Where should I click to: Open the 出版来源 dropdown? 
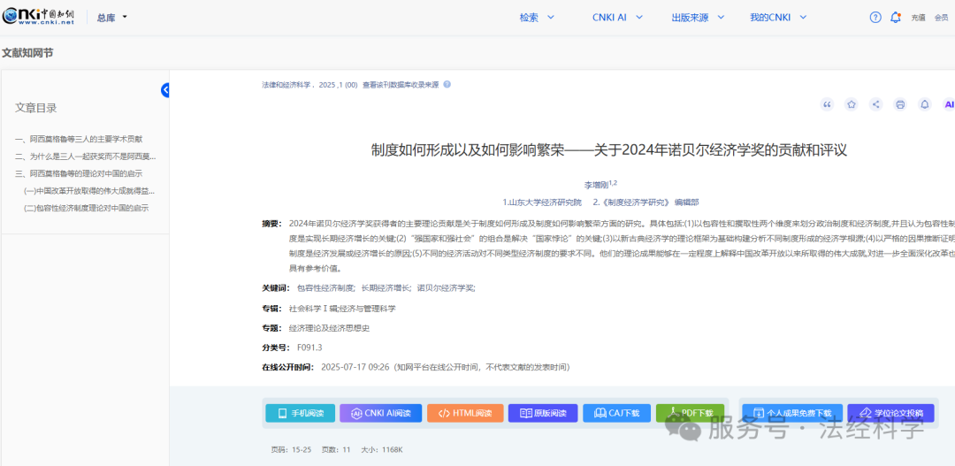coord(698,18)
